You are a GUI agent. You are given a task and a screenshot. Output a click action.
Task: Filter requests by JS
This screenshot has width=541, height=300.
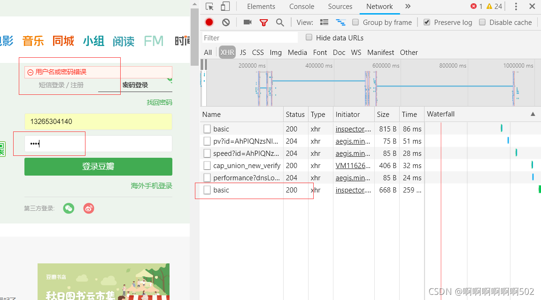point(243,53)
